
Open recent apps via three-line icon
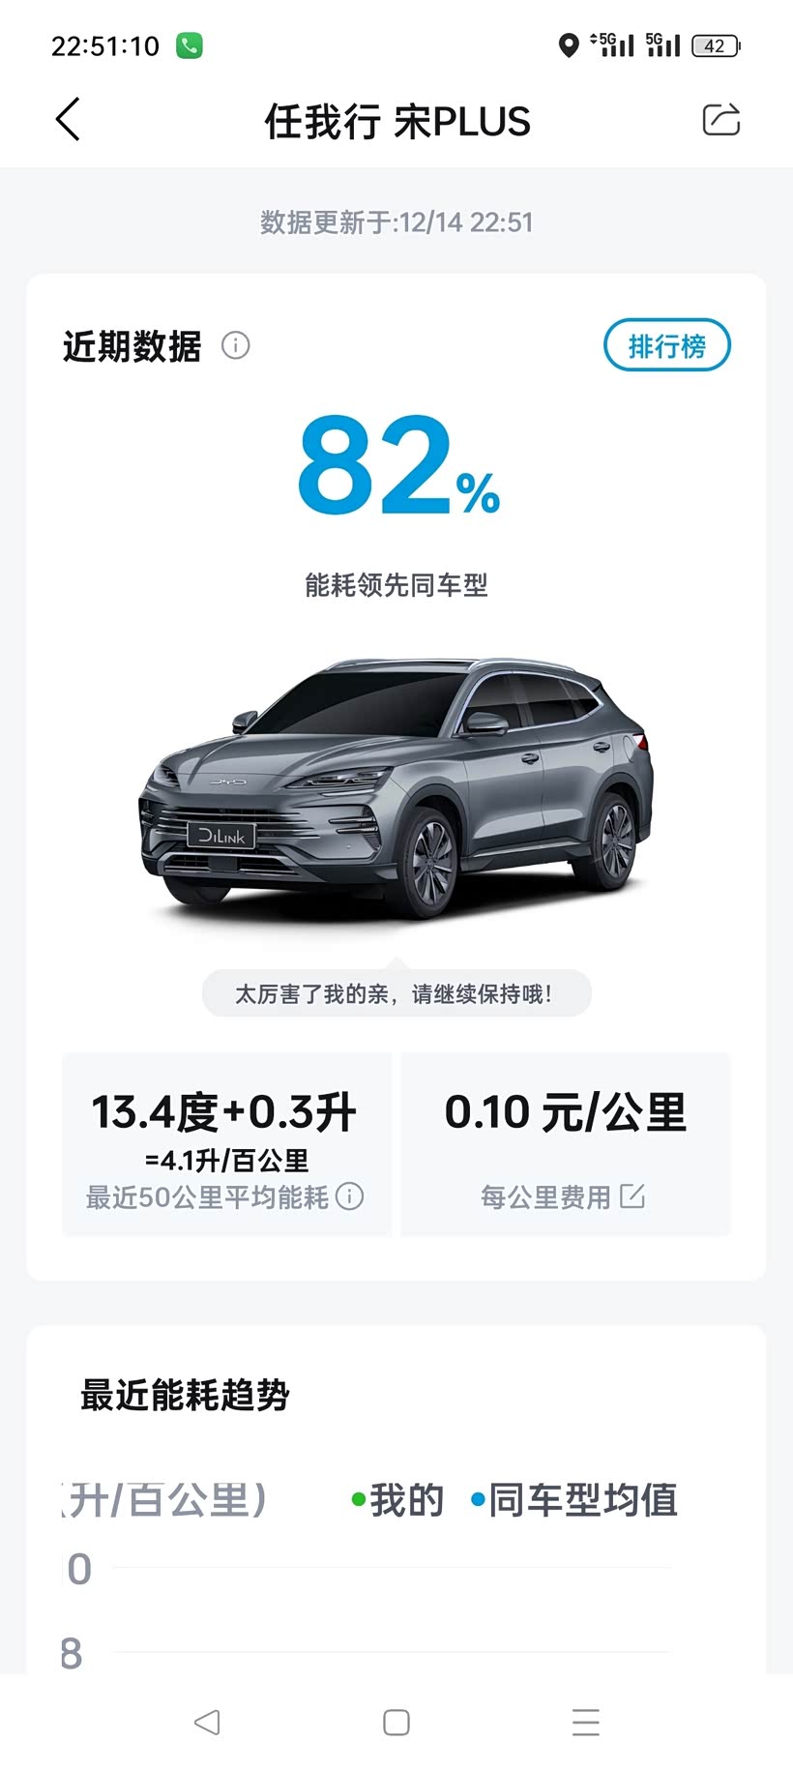586,1722
